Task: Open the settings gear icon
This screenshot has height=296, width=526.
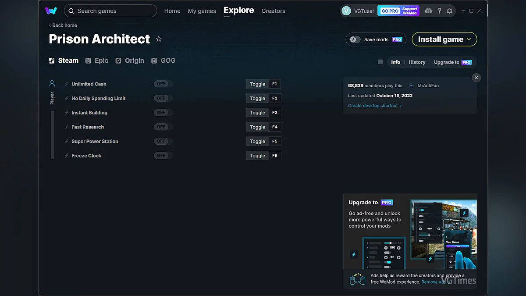Action: coord(449,11)
